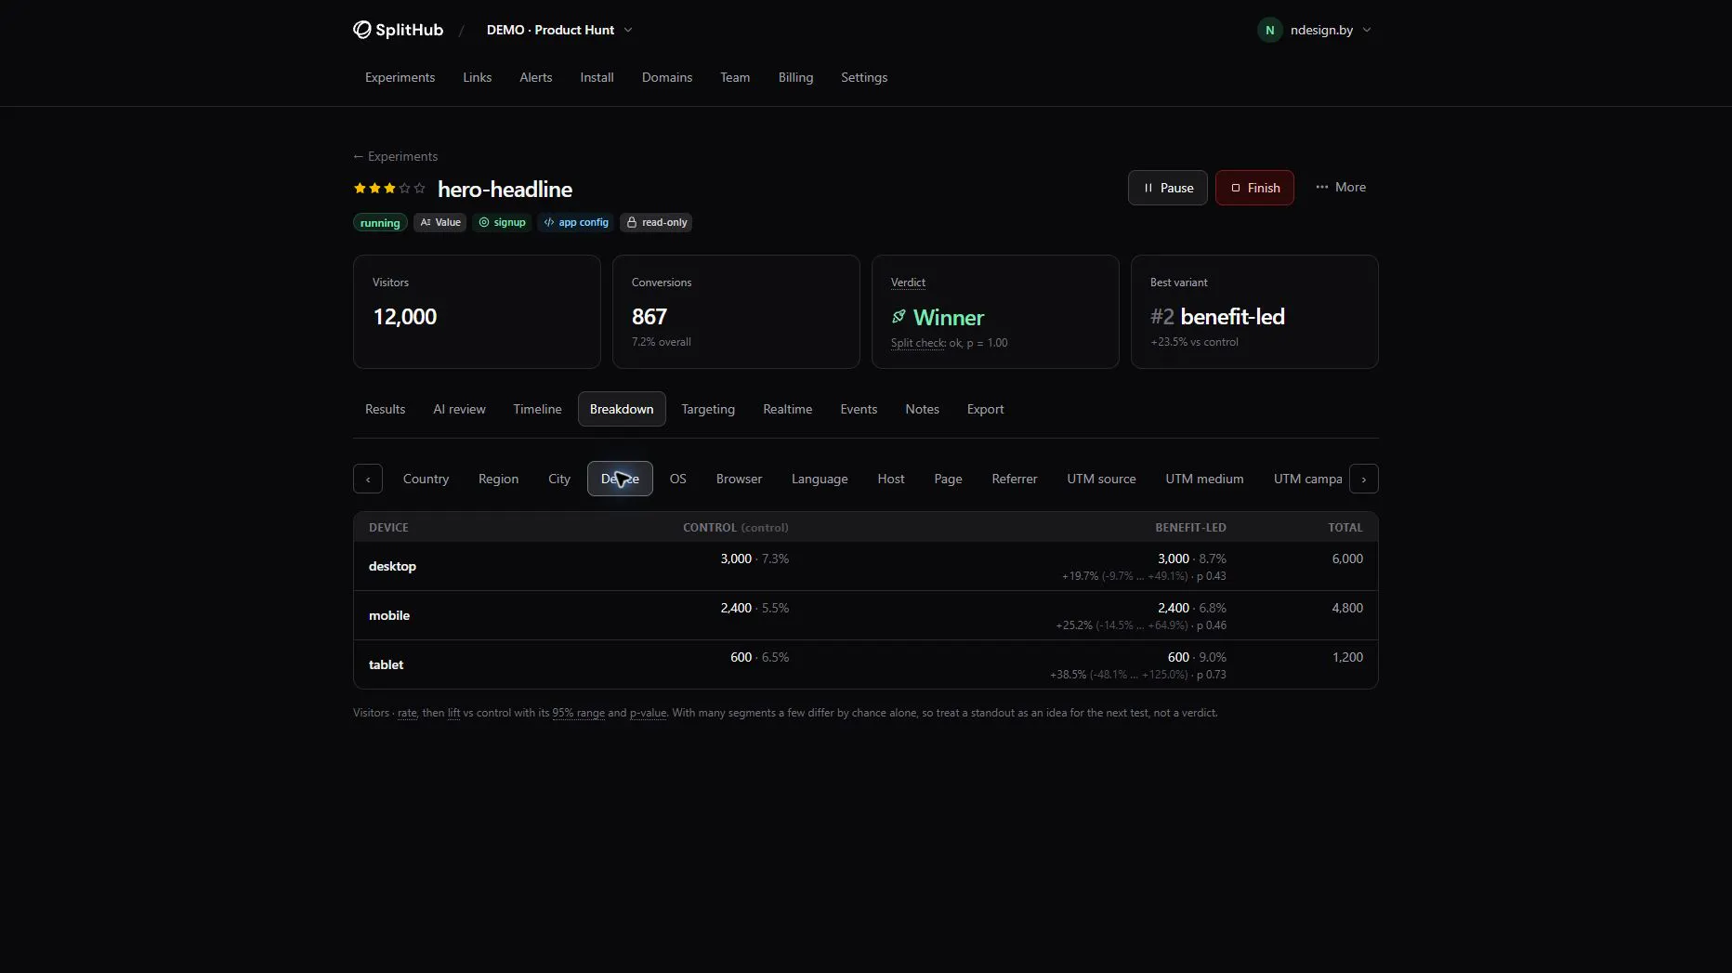Viewport: 1732px width, 973px height.
Task: Click the Value type badge
Action: click(x=440, y=222)
